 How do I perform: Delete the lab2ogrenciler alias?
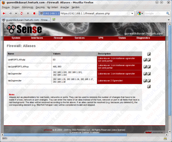pyautogui.click(x=149, y=81)
